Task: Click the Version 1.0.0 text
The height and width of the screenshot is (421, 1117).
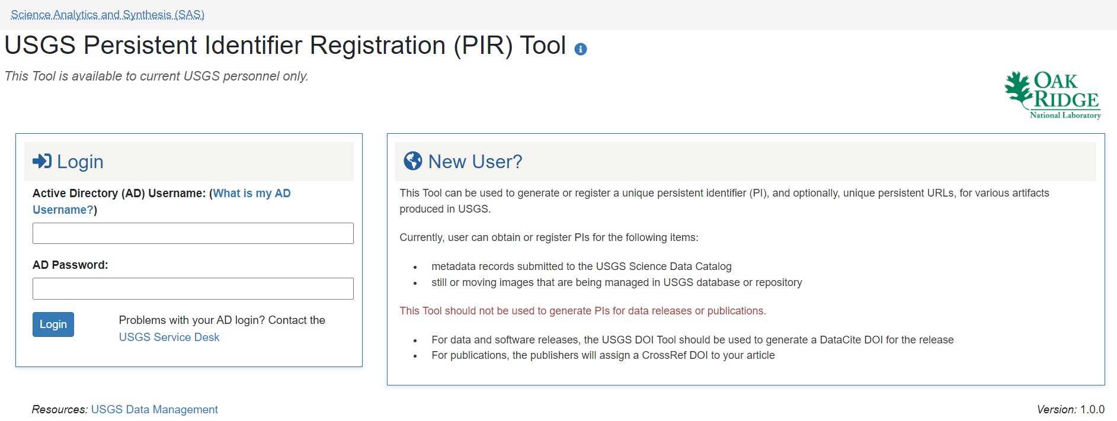Action: [x=1070, y=410]
